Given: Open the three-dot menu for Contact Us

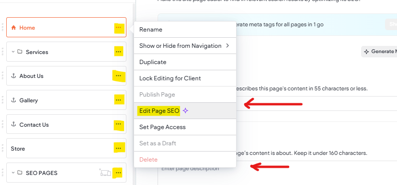Looking at the screenshot, I should [118, 124].
